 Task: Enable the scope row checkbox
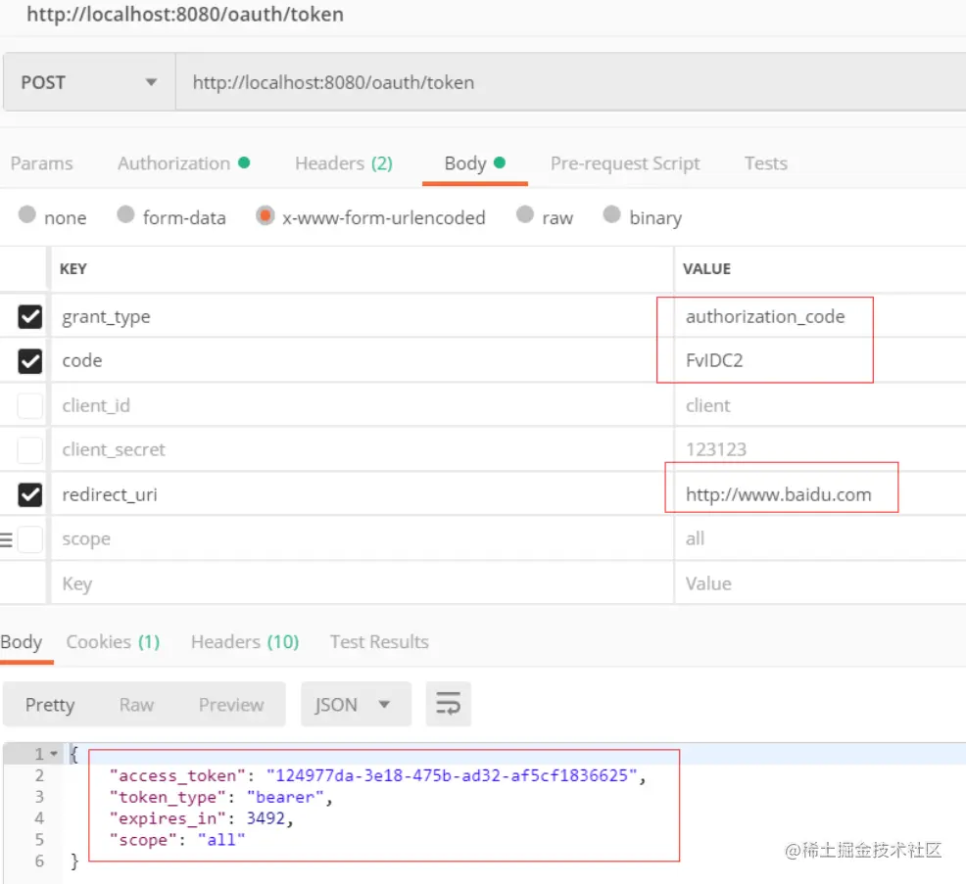click(29, 539)
